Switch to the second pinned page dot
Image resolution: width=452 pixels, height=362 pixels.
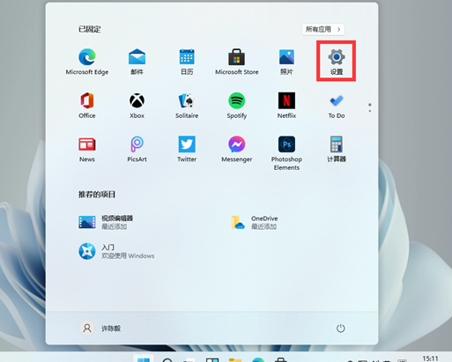tap(370, 111)
